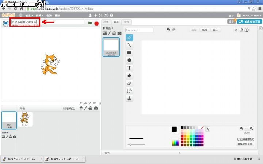Zoom in the paint canvas
The height and width of the screenshot is (164, 263).
[x=251, y=129]
